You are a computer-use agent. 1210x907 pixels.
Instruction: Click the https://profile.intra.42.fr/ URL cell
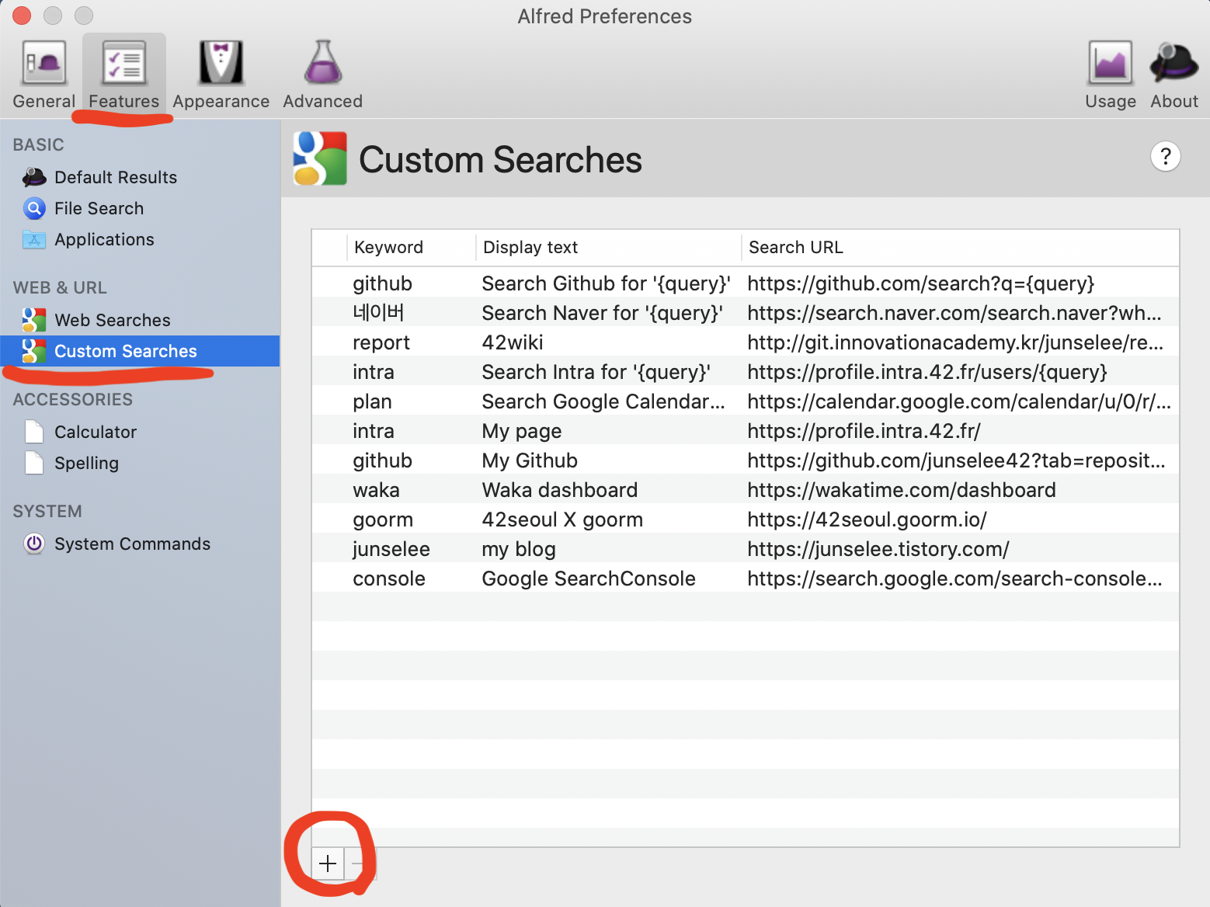[x=864, y=431]
